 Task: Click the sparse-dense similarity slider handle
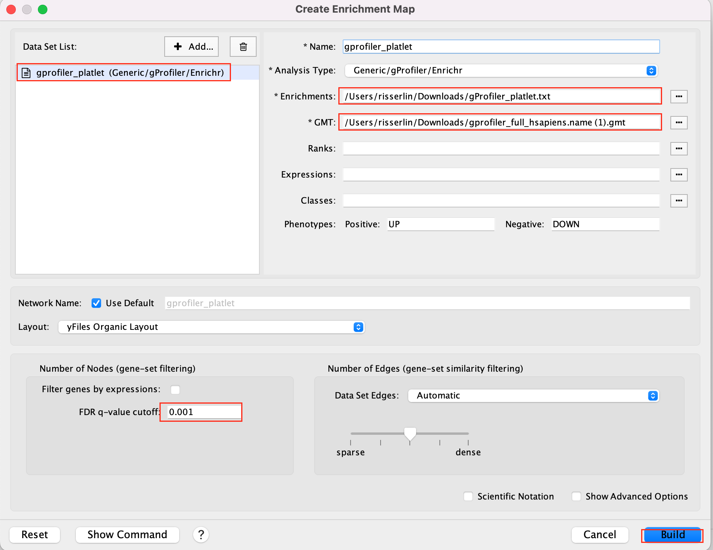[410, 434]
